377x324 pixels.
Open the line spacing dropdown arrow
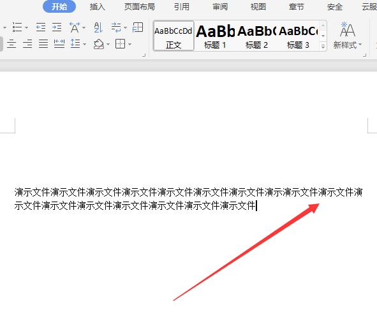(84, 44)
